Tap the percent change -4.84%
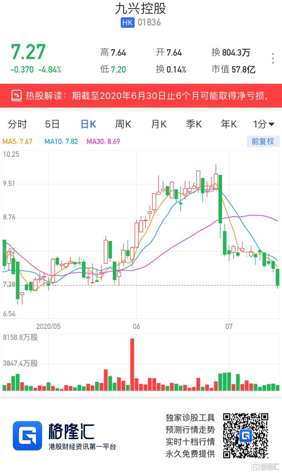Screen dimensions: 282x473 pos(50,70)
